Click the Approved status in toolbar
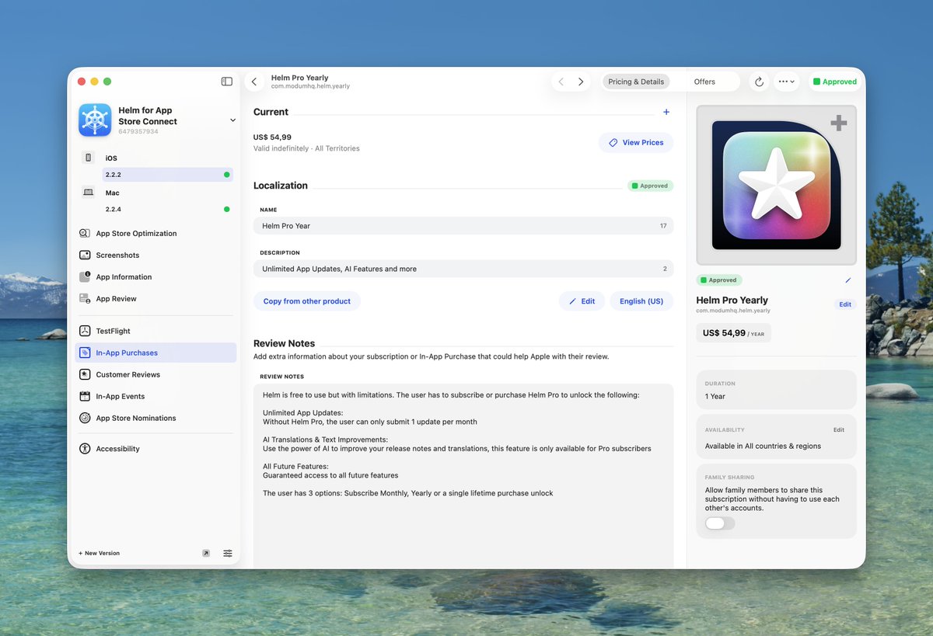Image resolution: width=933 pixels, height=636 pixels. coord(835,82)
